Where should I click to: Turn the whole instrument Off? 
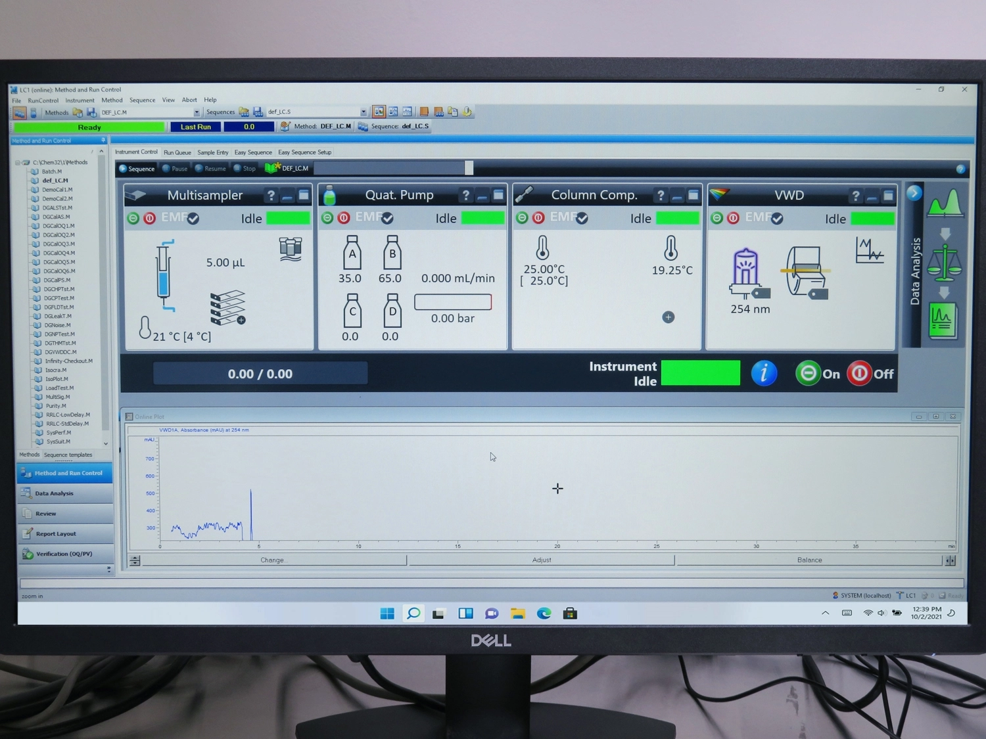pos(870,374)
